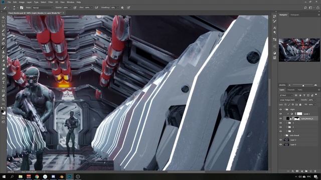Select the Gradient tool
Screen dimensions: 321x180
point(4,65)
